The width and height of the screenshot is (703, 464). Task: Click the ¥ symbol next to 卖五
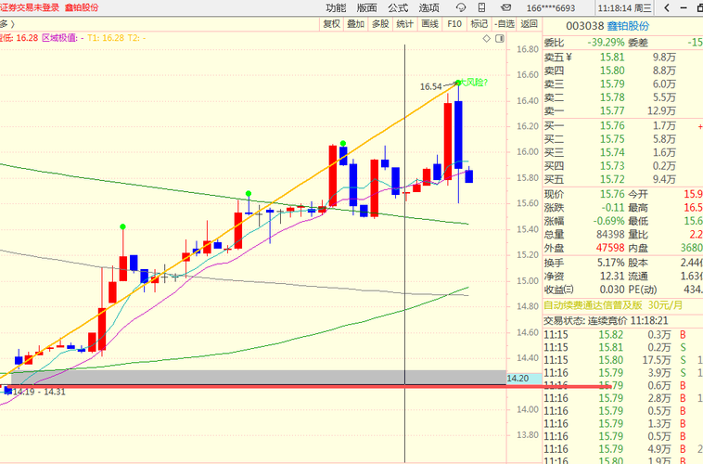point(569,58)
